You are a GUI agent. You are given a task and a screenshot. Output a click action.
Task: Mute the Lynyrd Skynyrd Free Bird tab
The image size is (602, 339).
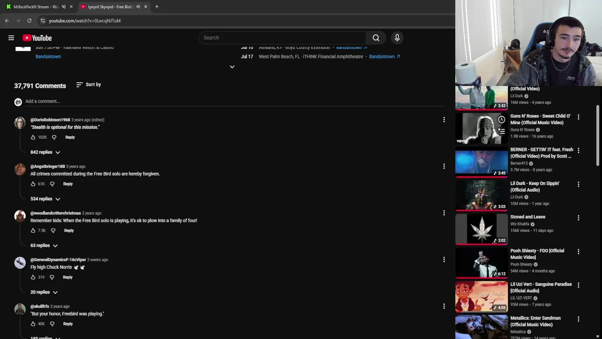(x=138, y=7)
